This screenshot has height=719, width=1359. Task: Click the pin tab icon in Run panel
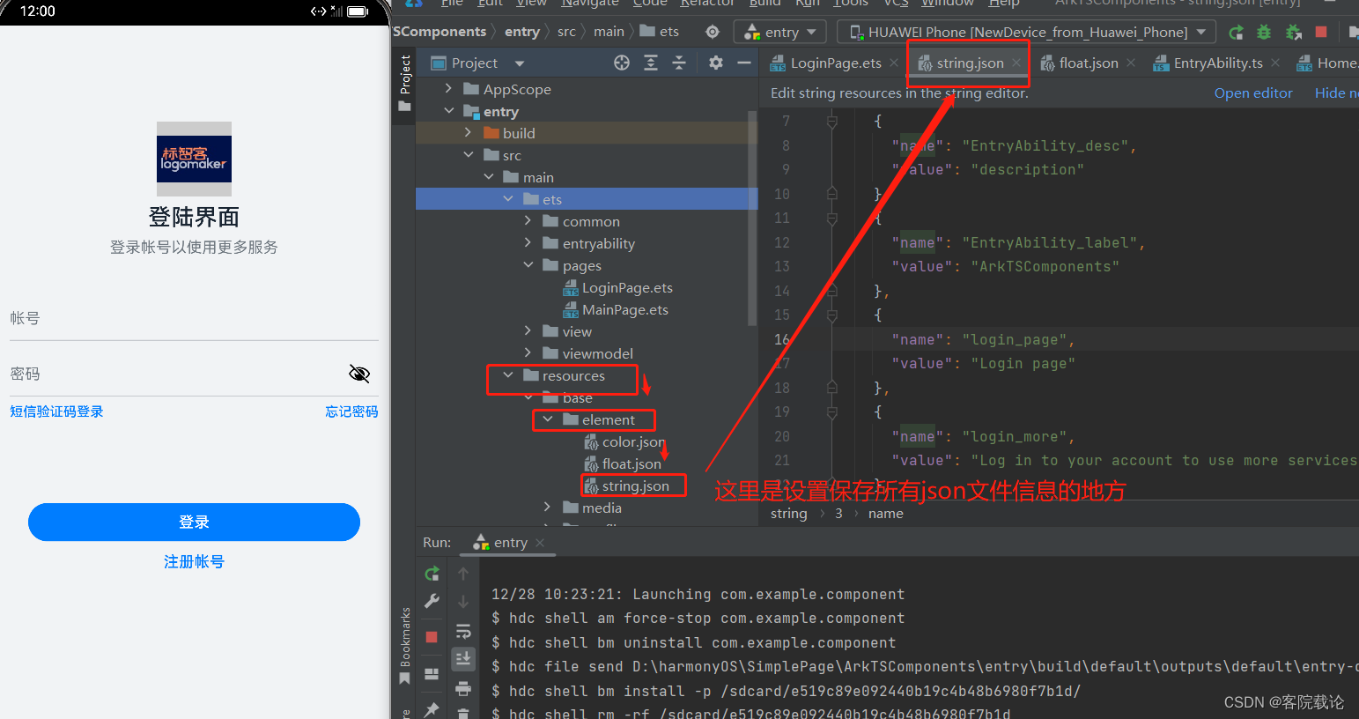(432, 709)
